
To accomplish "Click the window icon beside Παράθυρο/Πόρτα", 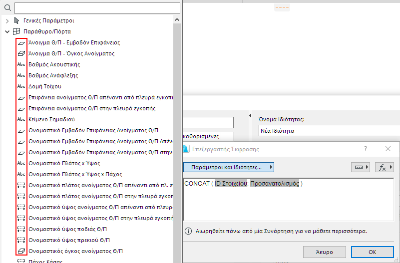I will 16,31.
